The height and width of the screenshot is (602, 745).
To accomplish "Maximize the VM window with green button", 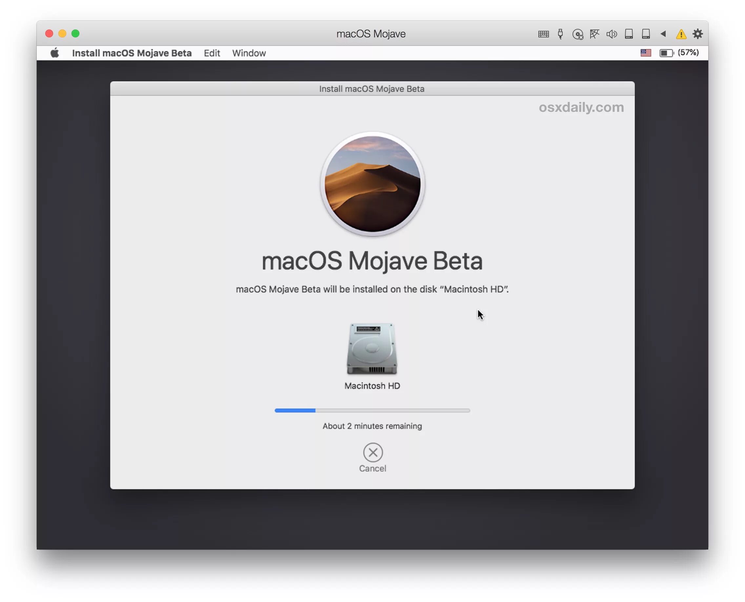I will pos(76,34).
